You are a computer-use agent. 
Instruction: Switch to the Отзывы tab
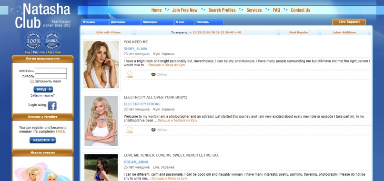click(x=95, y=22)
